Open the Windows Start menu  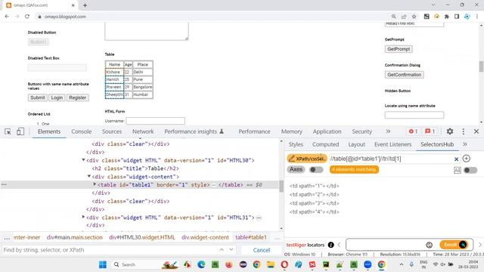tap(103, 264)
